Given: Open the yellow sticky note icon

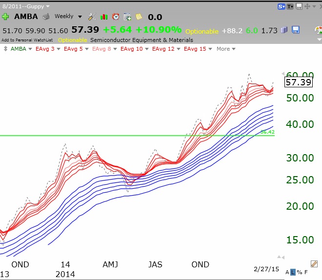Looking at the screenshot, I should coord(139,17).
